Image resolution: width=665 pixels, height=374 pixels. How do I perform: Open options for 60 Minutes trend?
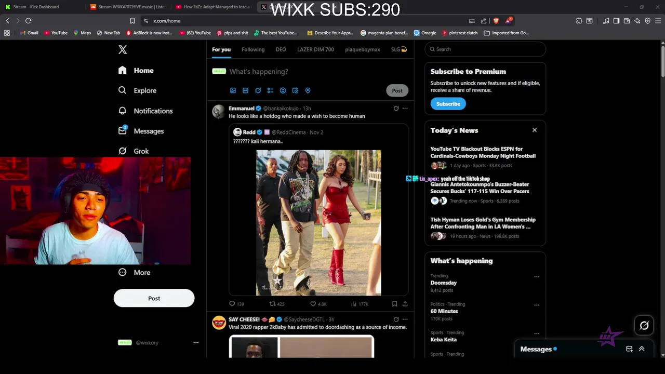537,305
